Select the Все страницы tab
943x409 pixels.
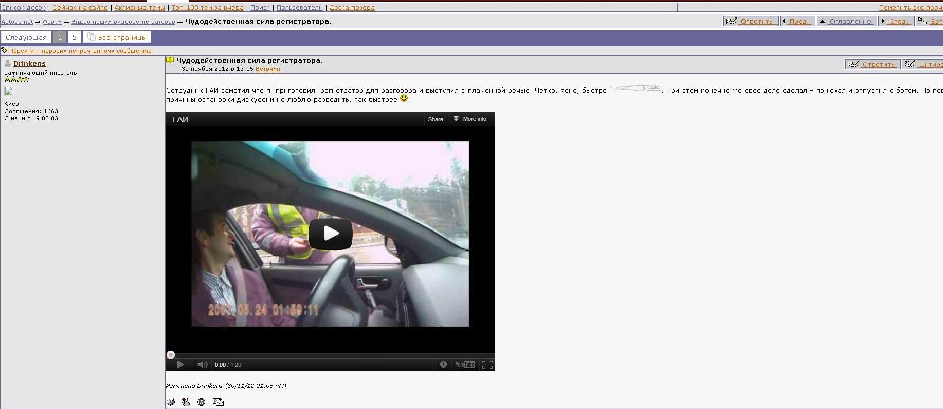[117, 37]
